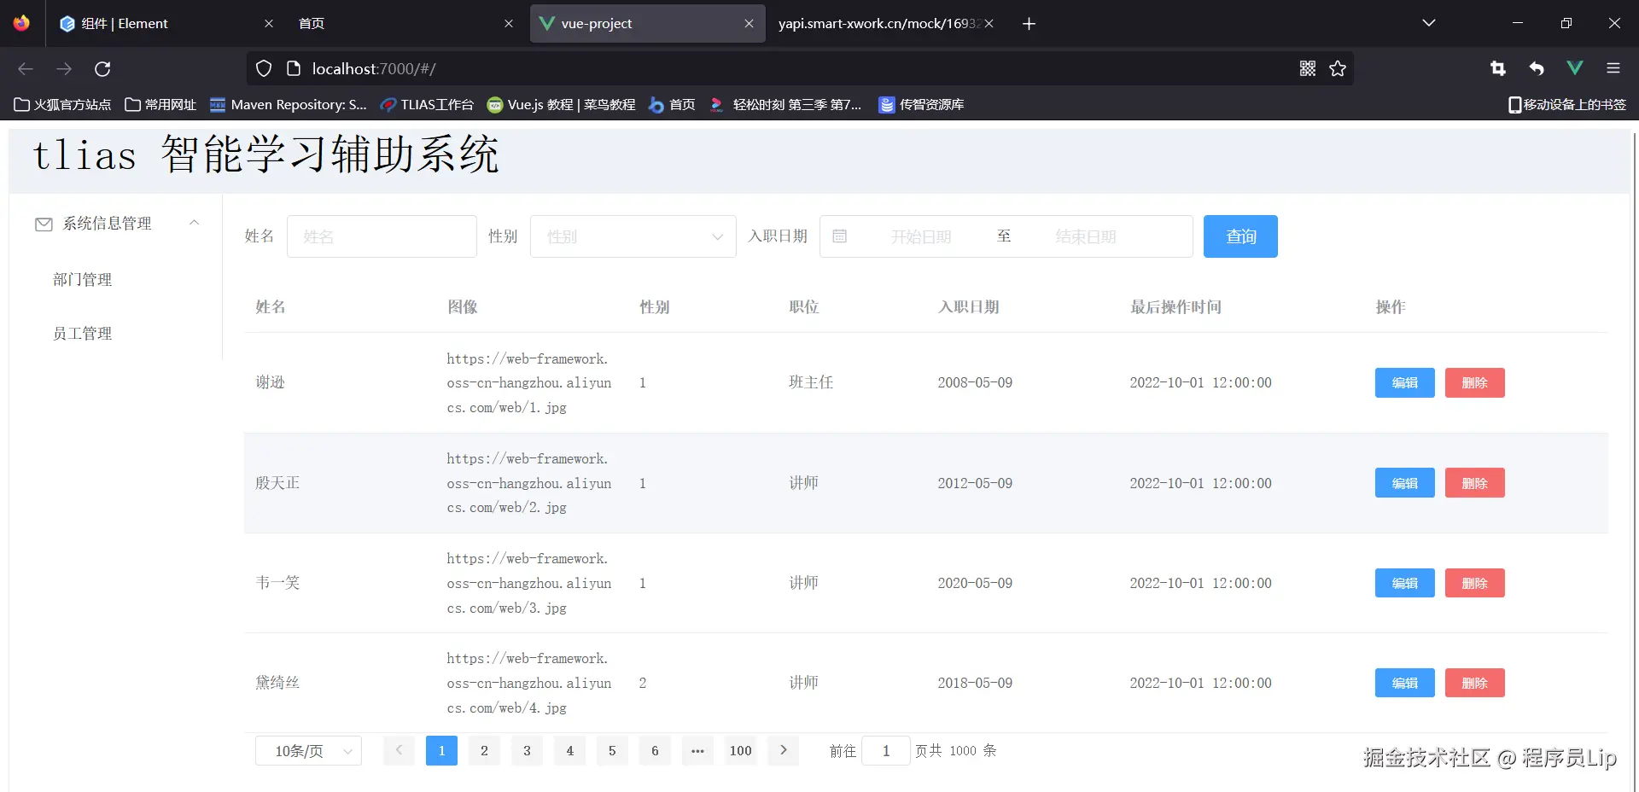Viewport: 1639px width, 792px height.
Task: Click the 前往 page number input
Action: pos(886,751)
